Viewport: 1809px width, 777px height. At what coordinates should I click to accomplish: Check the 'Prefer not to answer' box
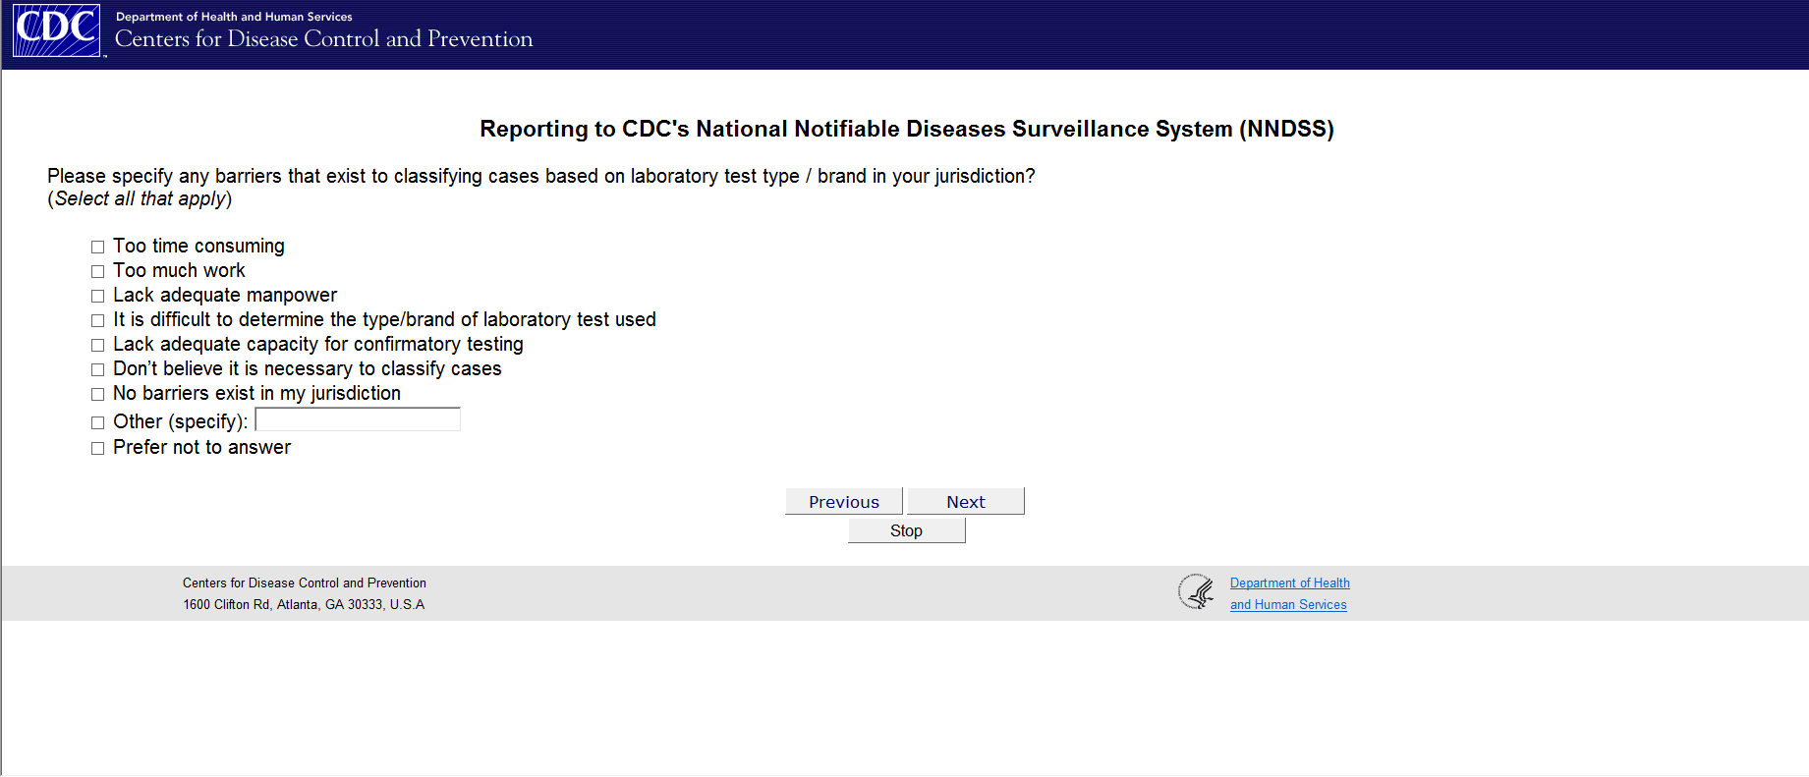pos(97,448)
